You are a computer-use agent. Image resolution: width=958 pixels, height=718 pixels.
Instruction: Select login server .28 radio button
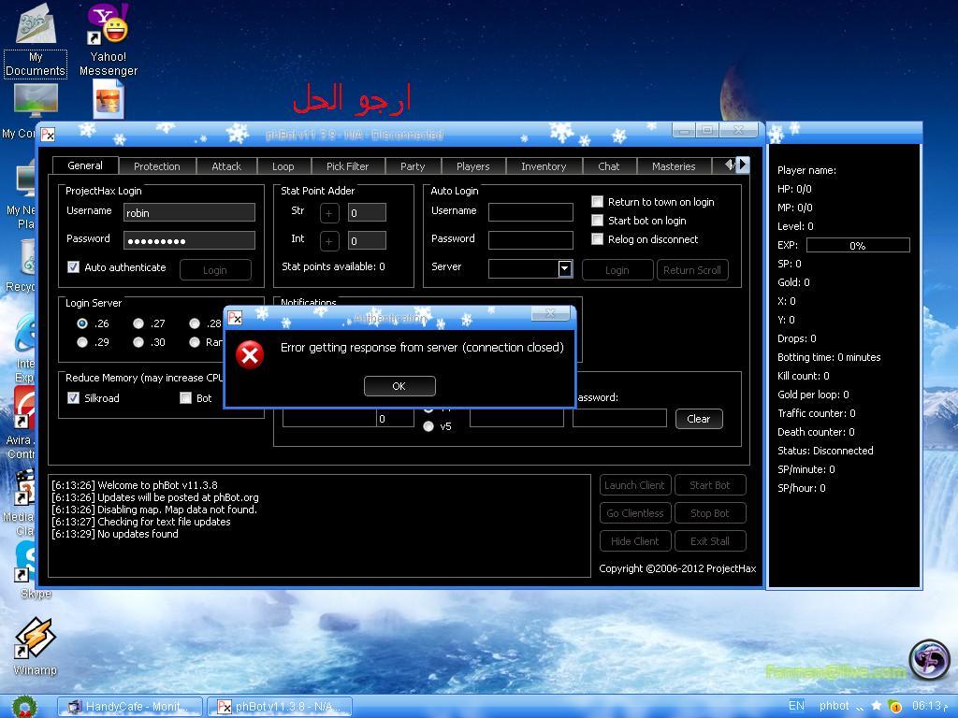tap(195, 323)
